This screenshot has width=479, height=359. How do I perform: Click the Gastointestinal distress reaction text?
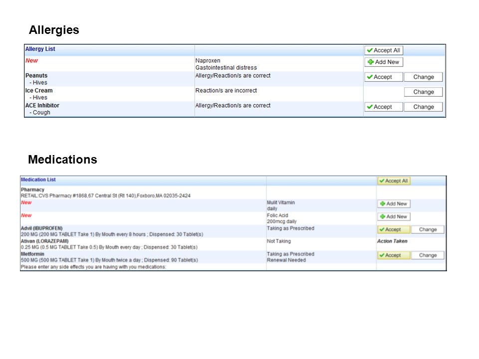(x=226, y=67)
